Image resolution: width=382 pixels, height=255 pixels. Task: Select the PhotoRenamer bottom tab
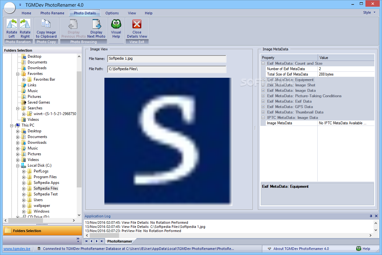coord(119,241)
